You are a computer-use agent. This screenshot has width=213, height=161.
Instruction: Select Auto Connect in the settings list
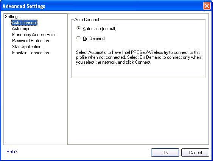click(x=25, y=23)
